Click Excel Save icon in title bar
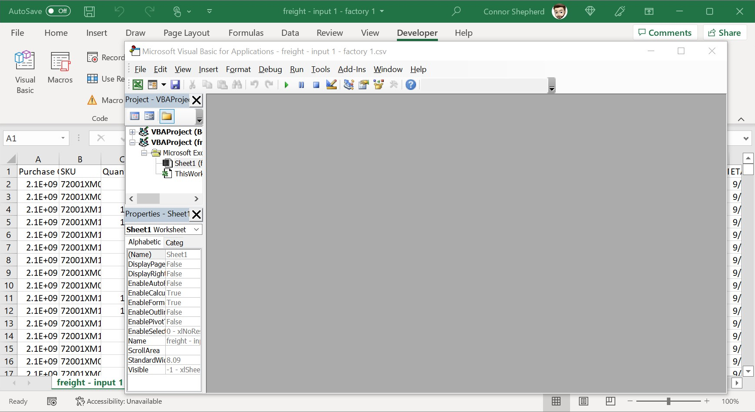 coord(89,11)
